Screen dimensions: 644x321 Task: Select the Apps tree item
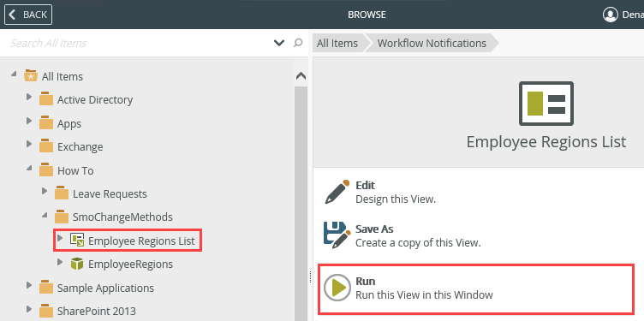pyautogui.click(x=69, y=123)
